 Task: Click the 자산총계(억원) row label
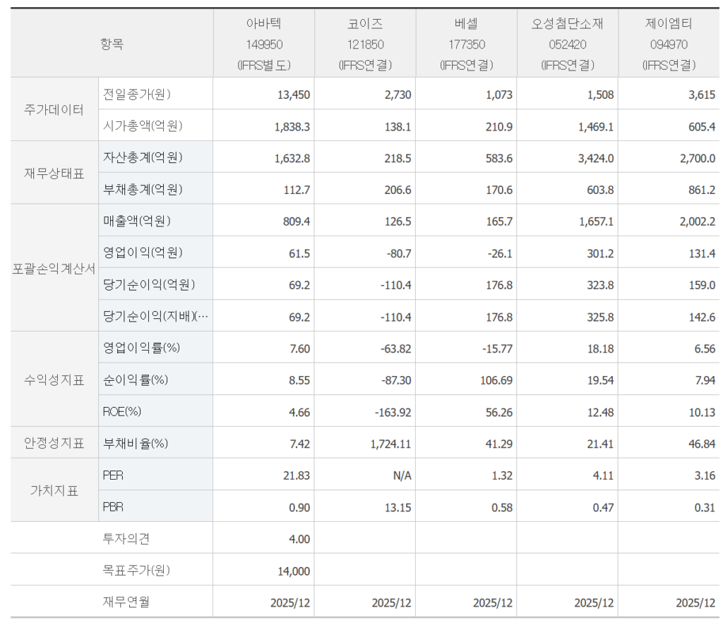click(x=143, y=157)
